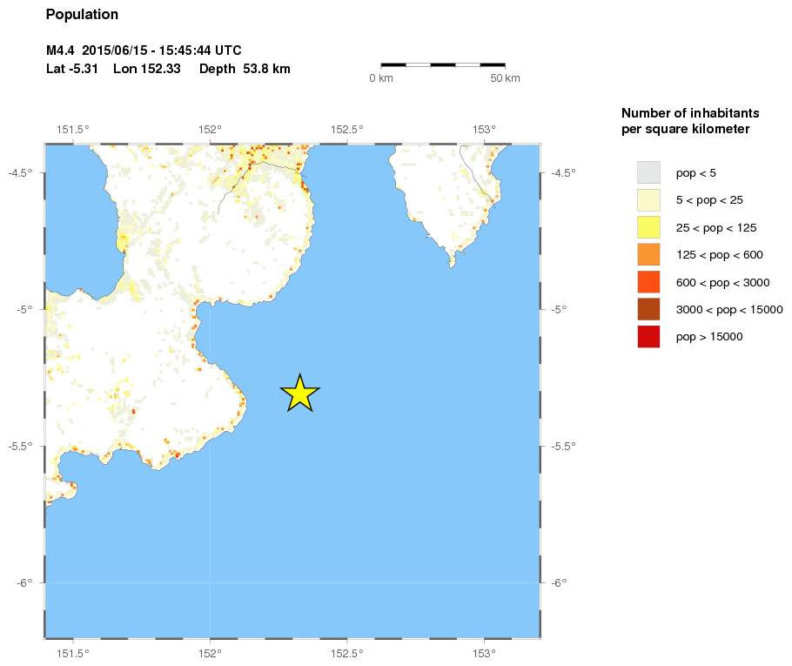Click the -5.5° label on the left axis

(21, 446)
